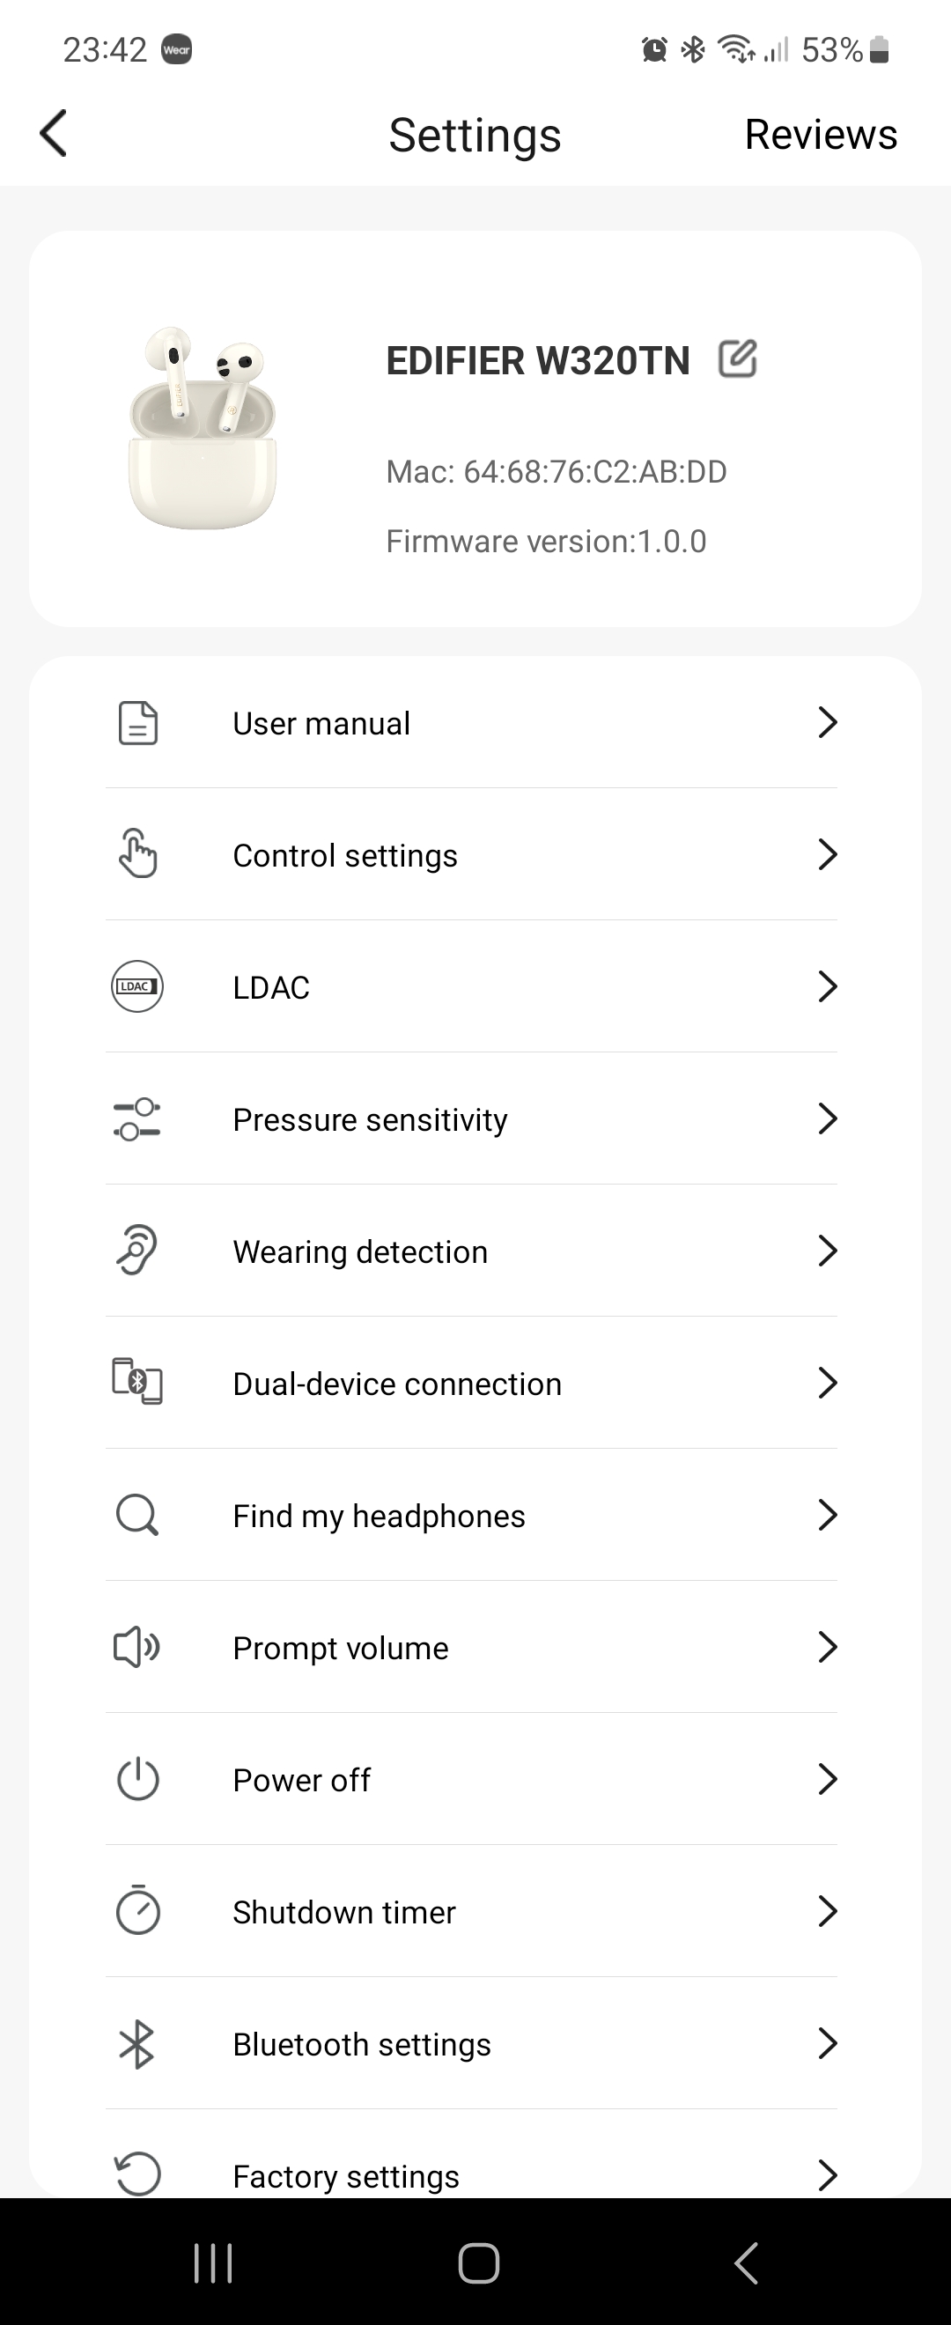
Task: Open recent apps from navigation bar
Action: [x=213, y=2262]
